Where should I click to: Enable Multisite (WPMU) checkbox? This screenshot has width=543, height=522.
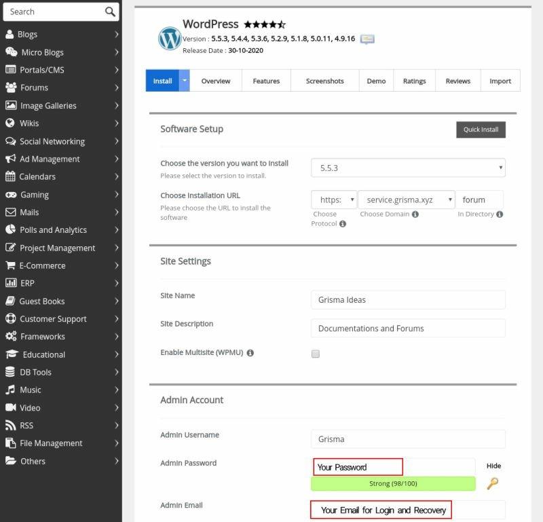click(316, 354)
